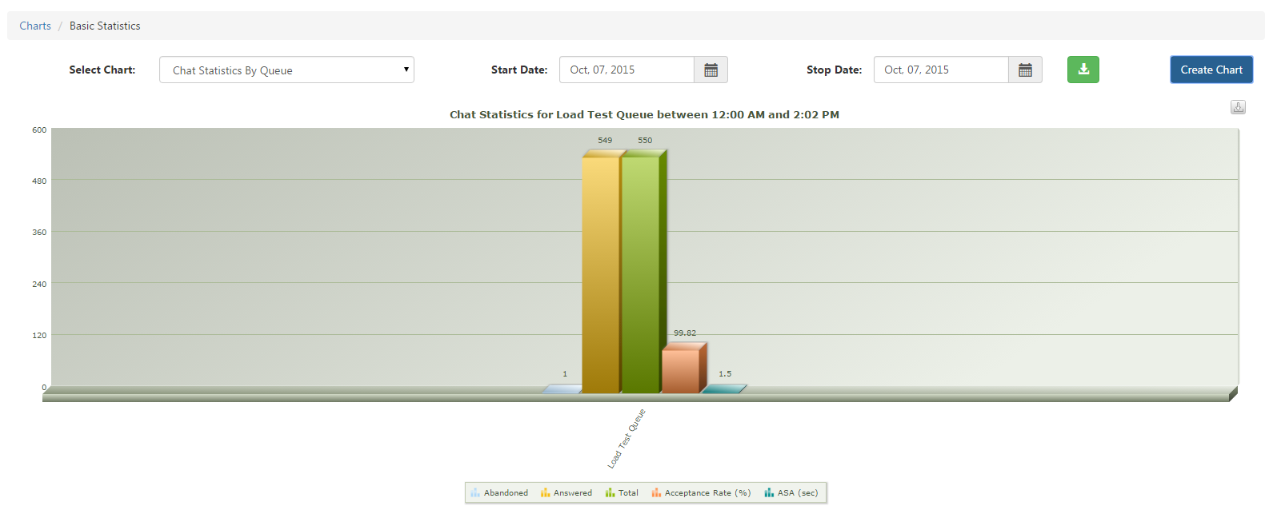The height and width of the screenshot is (522, 1273).
Task: Click the green Total bar labeled 550
Action: click(x=643, y=272)
